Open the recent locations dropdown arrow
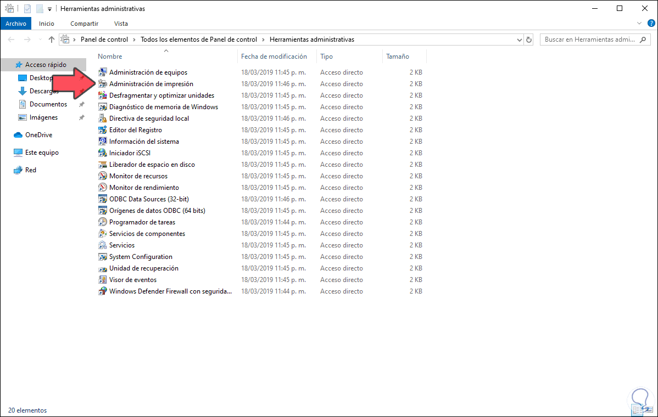Viewport: 658px width, 417px height. [40, 40]
